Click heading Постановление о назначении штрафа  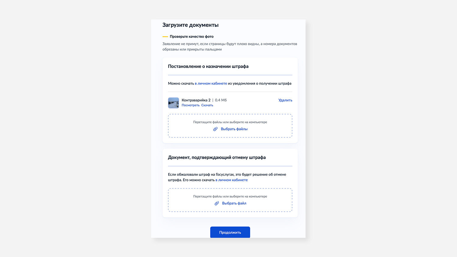[x=208, y=66]
